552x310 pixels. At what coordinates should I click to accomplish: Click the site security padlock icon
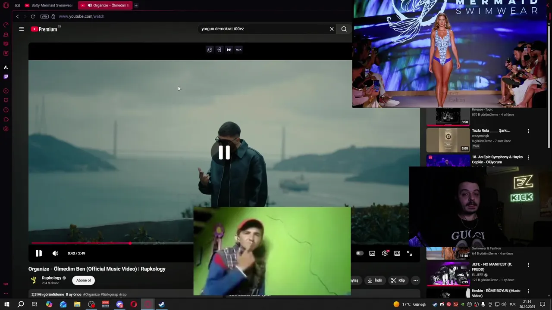click(53, 16)
